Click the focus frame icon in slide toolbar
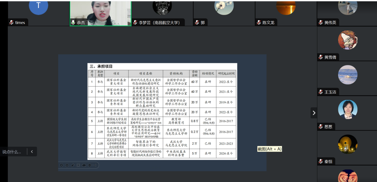Image resolution: width=377 pixels, height=182 pixels. [x=78, y=165]
